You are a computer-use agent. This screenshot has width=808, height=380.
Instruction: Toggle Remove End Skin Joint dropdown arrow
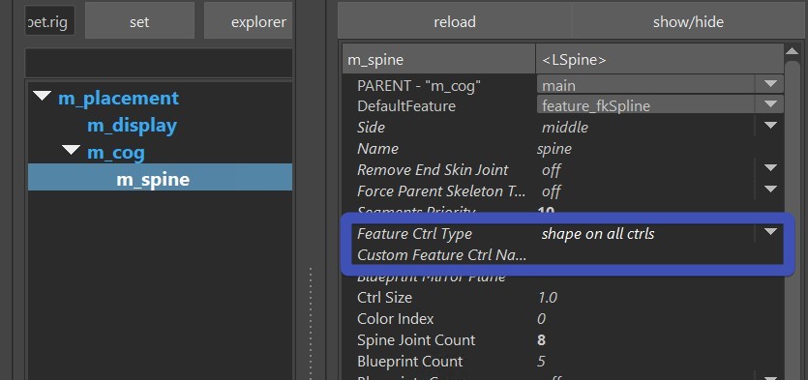pyautogui.click(x=770, y=168)
